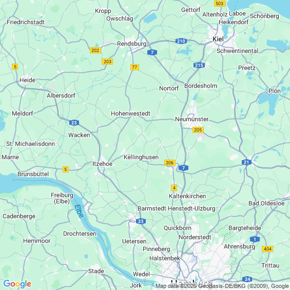Click the A7 shield near Rendsburg
The height and width of the screenshot is (290, 290).
152,52
